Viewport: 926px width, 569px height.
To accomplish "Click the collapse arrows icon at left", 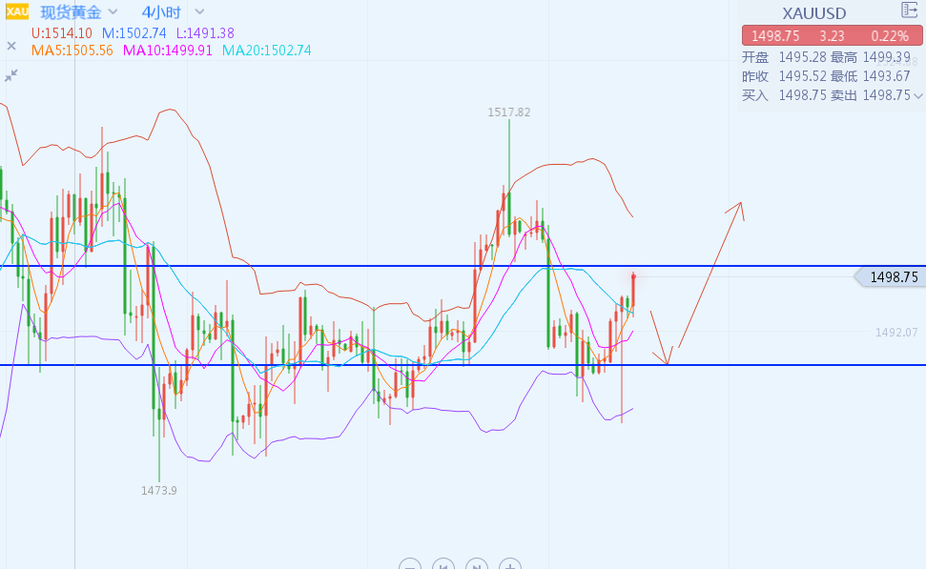I will pyautogui.click(x=11, y=74).
